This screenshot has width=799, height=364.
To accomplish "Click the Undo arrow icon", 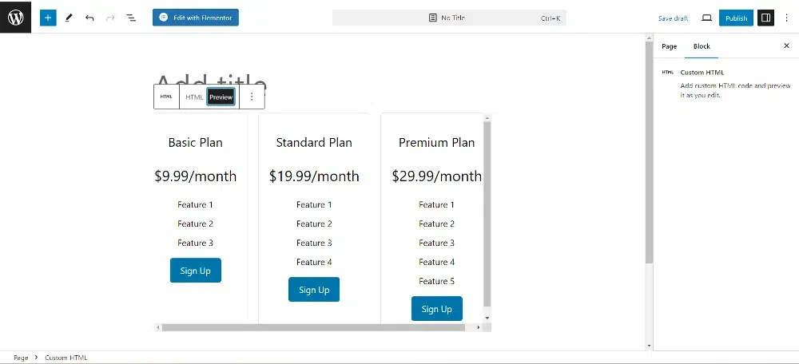I will coord(89,18).
